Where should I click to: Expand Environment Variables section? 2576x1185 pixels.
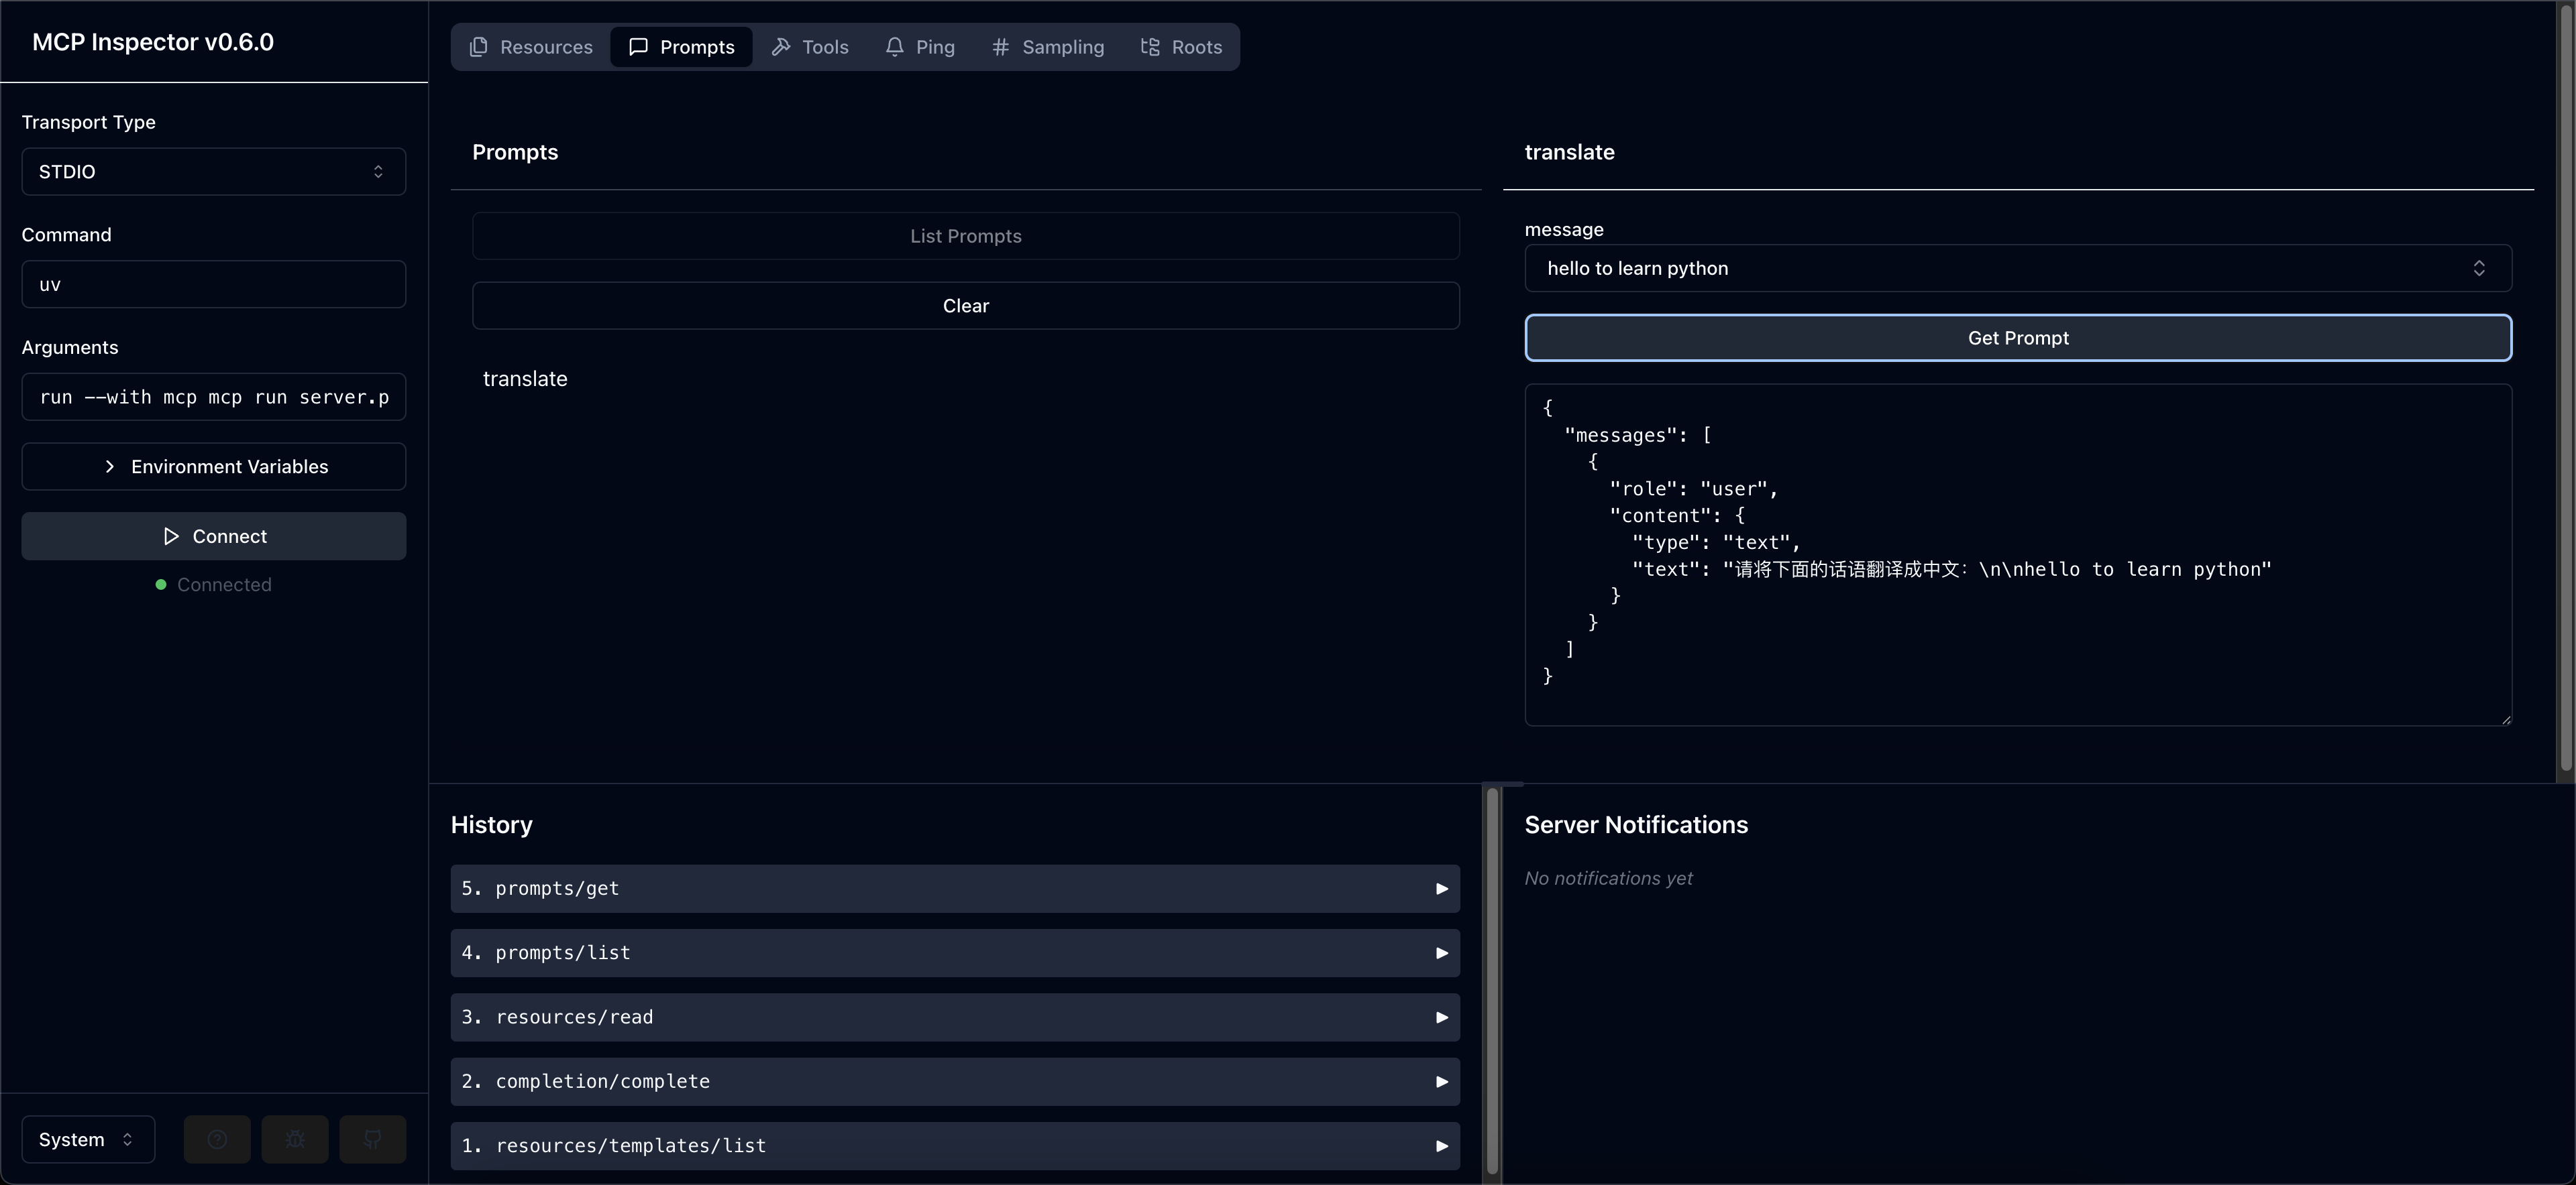[x=214, y=466]
